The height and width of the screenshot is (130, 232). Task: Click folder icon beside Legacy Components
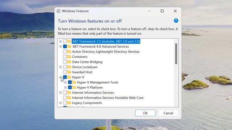pyautogui.click(x=69, y=103)
